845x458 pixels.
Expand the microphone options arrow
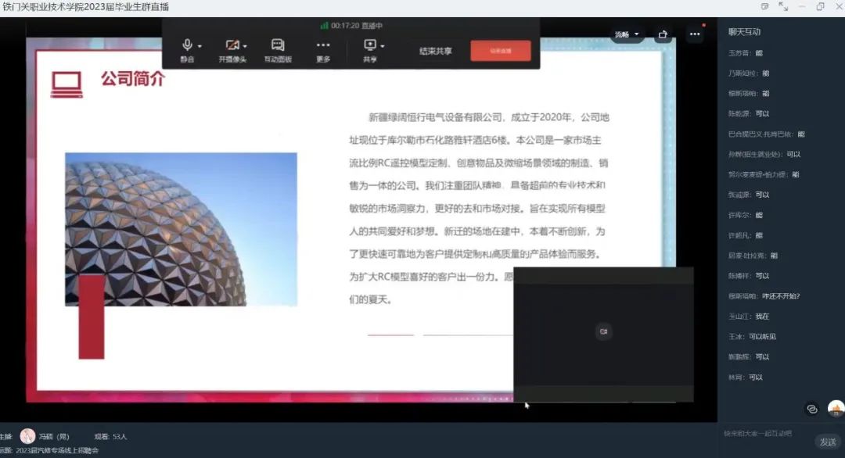click(200, 46)
